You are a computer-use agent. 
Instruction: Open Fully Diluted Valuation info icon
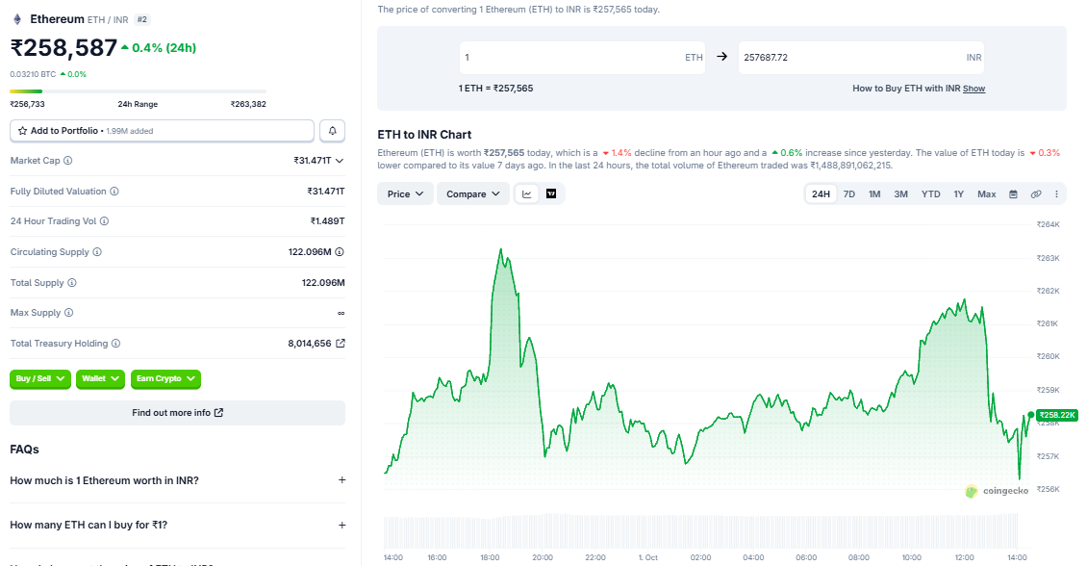pyautogui.click(x=114, y=191)
